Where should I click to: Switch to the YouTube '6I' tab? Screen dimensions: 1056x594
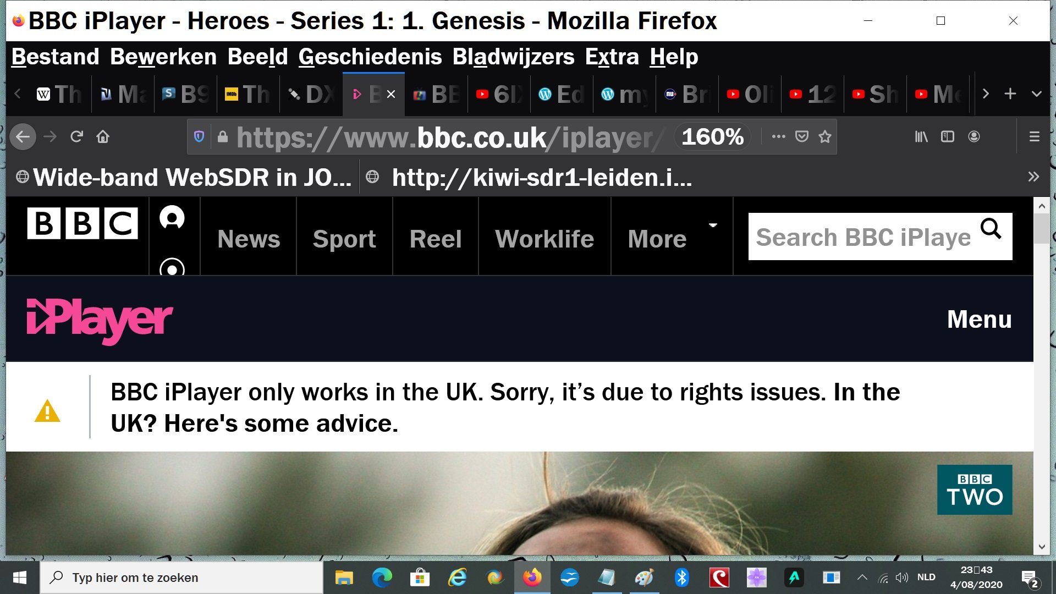[x=499, y=94]
